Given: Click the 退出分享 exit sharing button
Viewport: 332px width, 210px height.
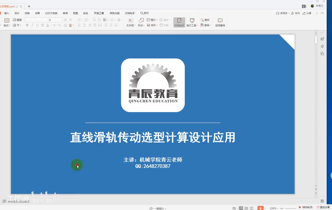Looking at the screenshot, I should [323, 207].
